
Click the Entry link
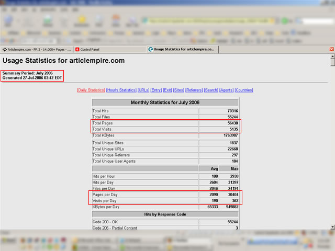156,90
